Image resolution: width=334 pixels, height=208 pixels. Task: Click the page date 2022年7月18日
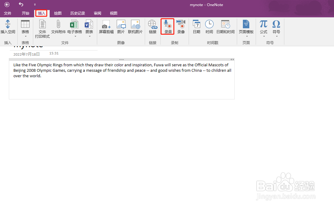[27, 54]
